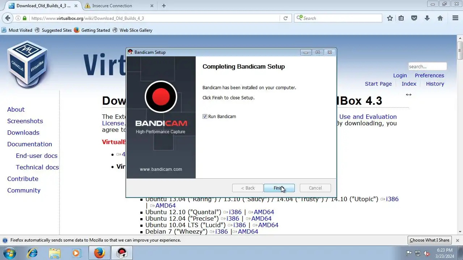The height and width of the screenshot is (260, 463).
Task: Open the bookmarks list icon in toolbar
Action: (401, 18)
